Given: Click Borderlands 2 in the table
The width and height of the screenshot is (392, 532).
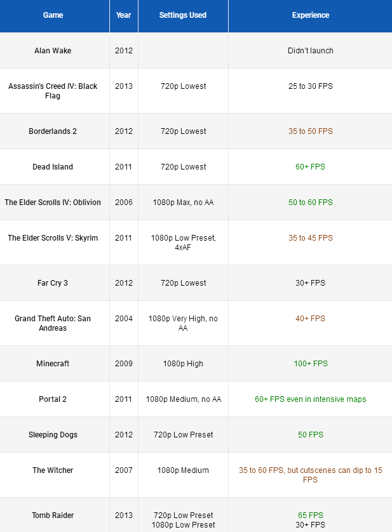Looking at the screenshot, I should coord(53,131).
